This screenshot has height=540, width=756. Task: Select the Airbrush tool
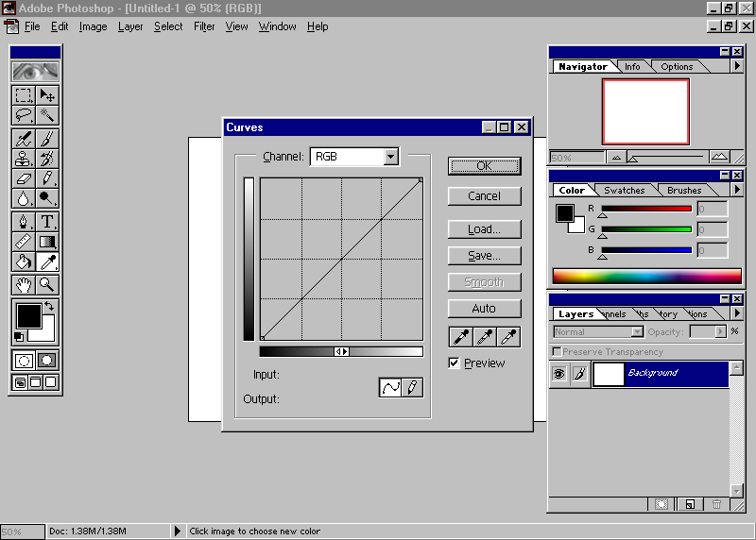click(23, 139)
